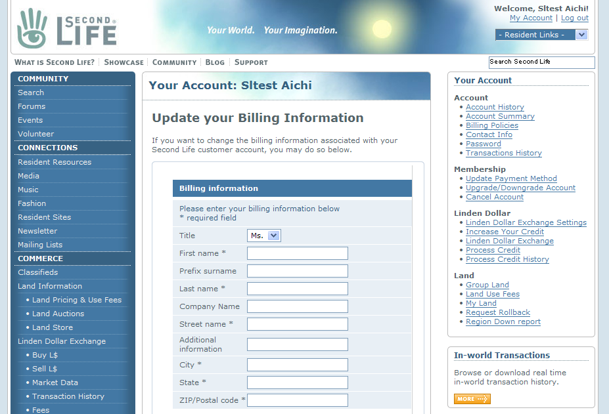Focus the Search Second Life field
Viewport: 609px width, 414px height.
[x=541, y=62]
